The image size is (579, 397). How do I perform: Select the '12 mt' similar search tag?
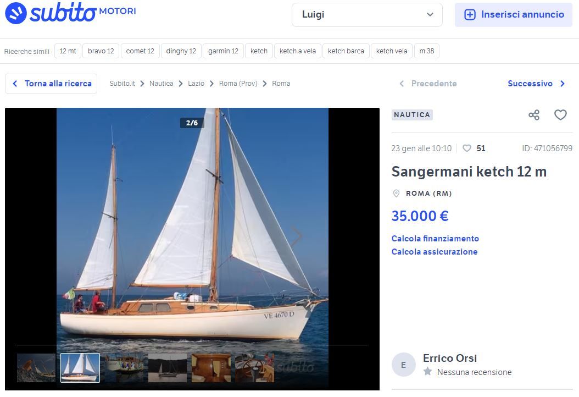coord(68,51)
